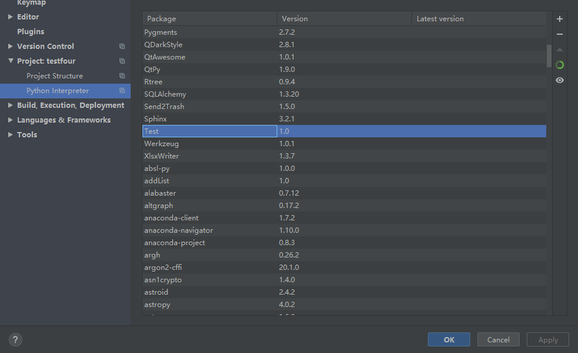Sort the list by the Version column header

tap(344, 19)
